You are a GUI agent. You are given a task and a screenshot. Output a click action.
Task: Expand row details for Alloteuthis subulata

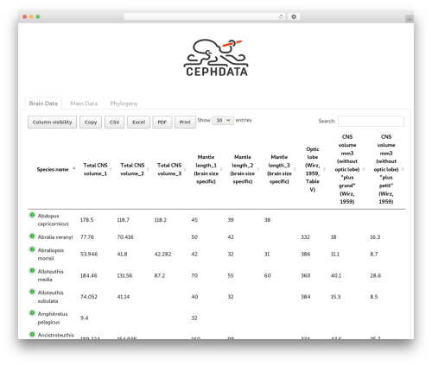click(32, 292)
